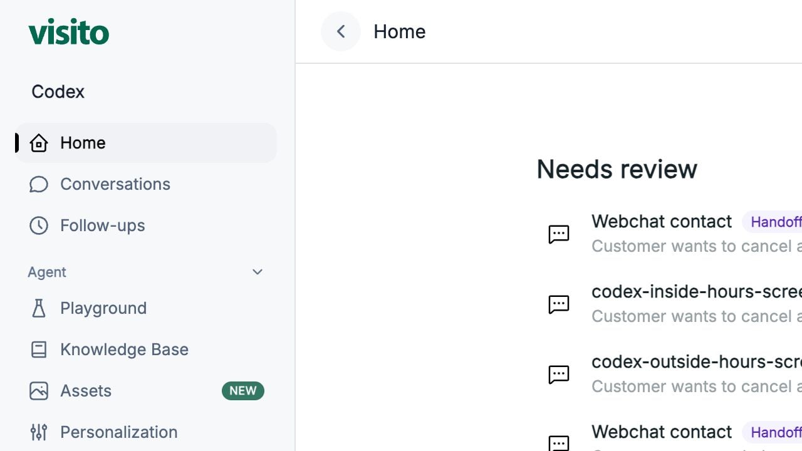Open the codex-outside-hours conversation title
Viewport: 802px width, 451px height.
697,362
